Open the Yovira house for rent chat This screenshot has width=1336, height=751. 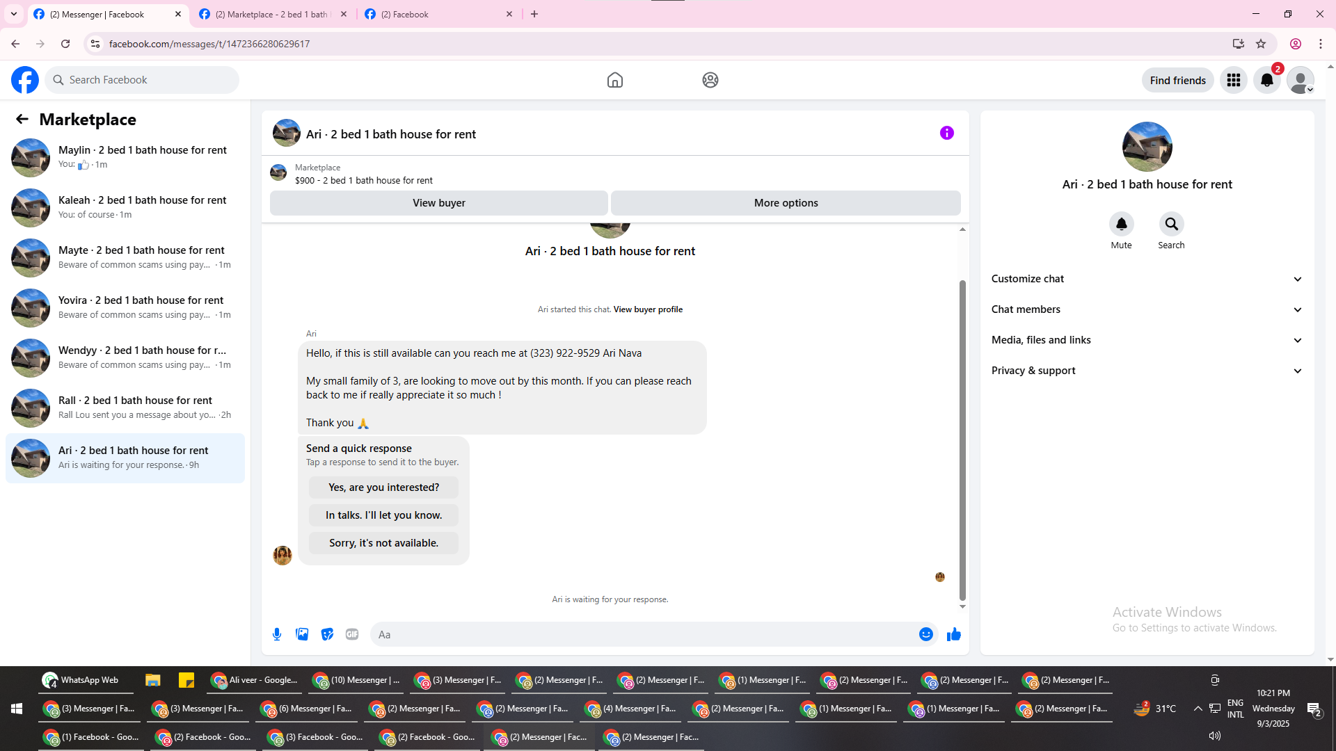tap(125, 308)
